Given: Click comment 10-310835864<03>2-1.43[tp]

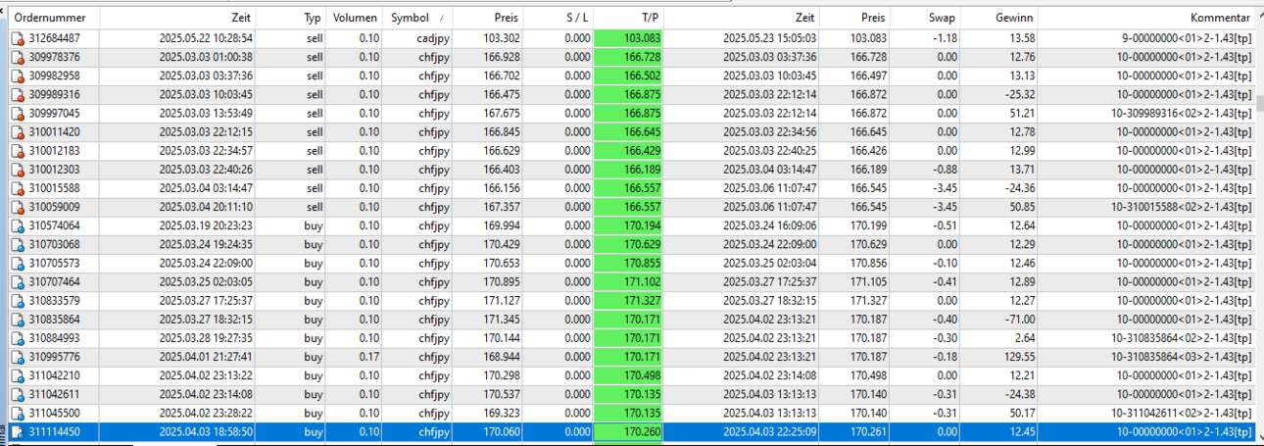Looking at the screenshot, I should (x=1181, y=357).
